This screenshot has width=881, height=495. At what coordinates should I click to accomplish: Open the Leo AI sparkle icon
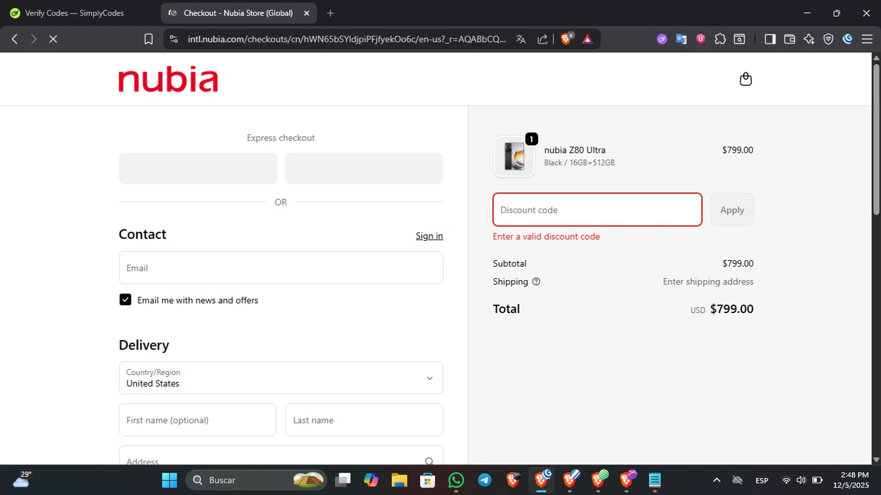point(809,39)
